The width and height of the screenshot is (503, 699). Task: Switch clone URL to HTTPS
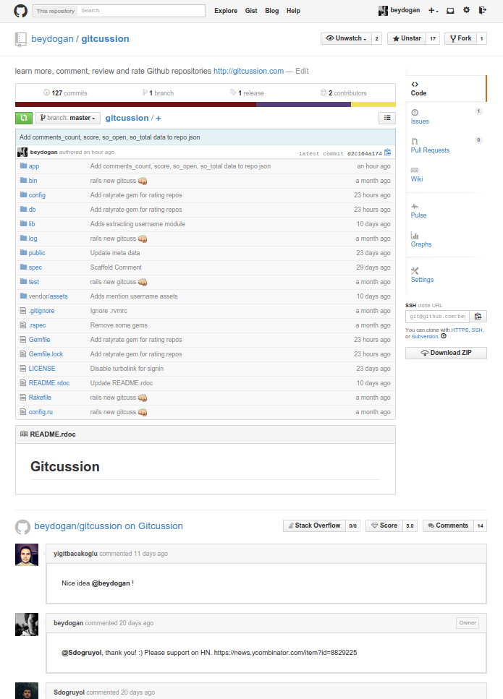[460, 330]
